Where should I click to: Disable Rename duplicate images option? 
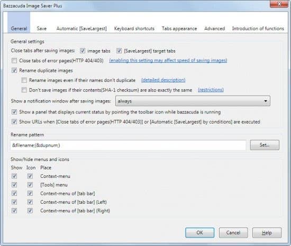pyautogui.click(x=14, y=70)
